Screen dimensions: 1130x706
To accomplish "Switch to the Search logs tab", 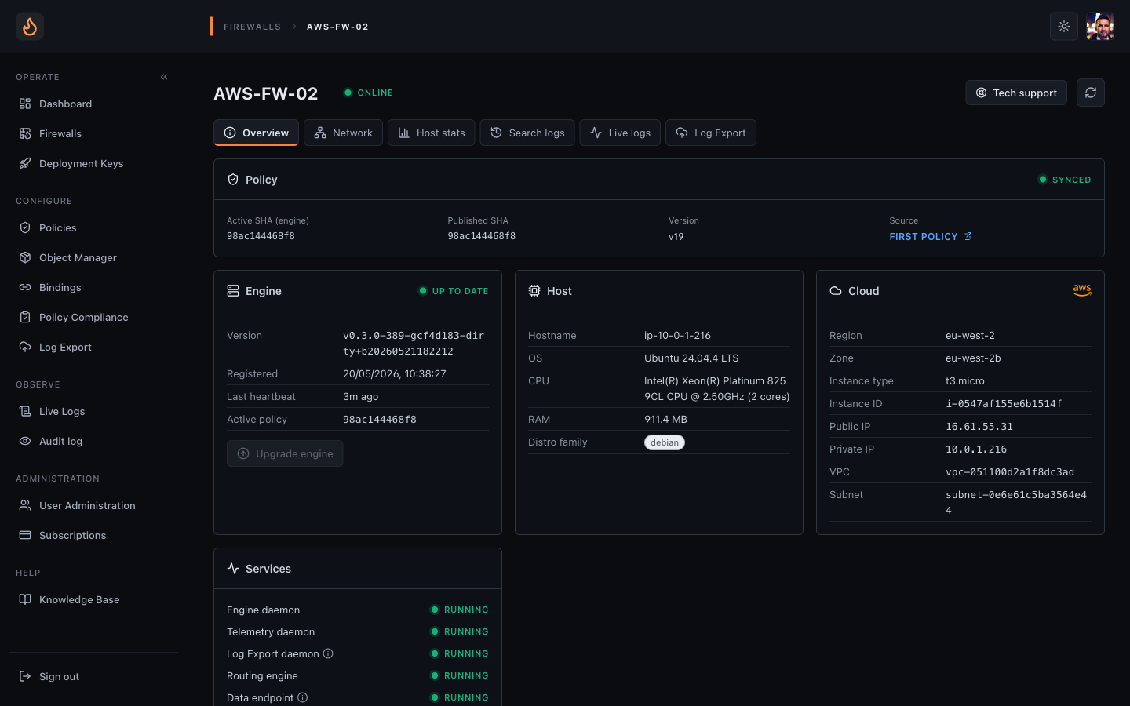I will click(x=527, y=133).
